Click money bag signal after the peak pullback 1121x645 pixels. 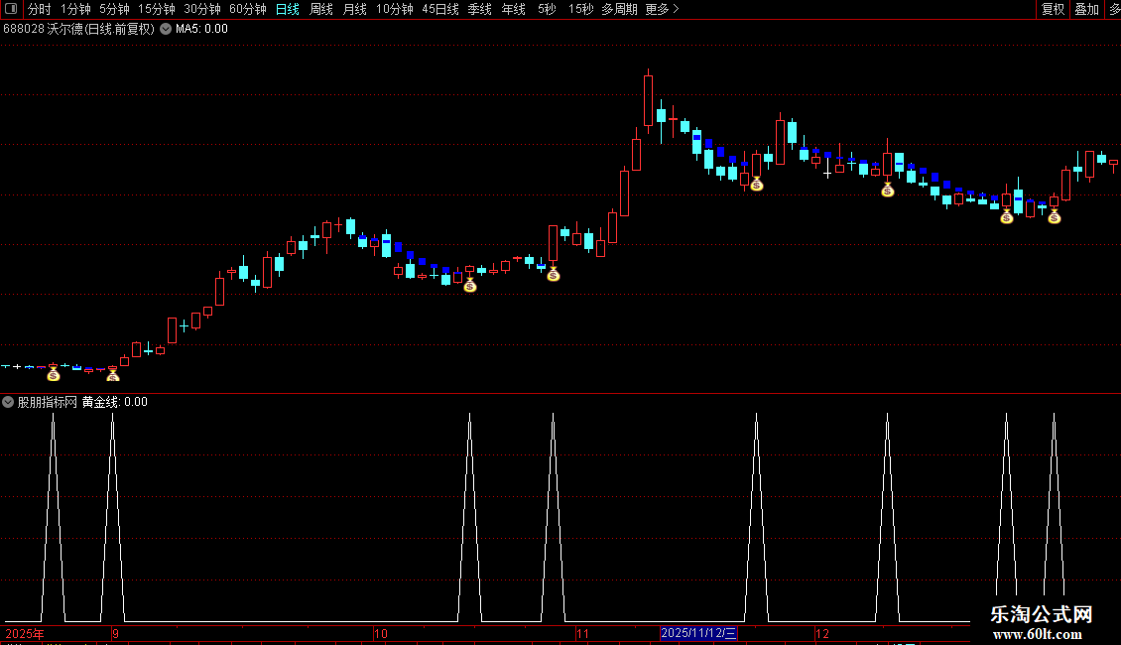(x=756, y=185)
